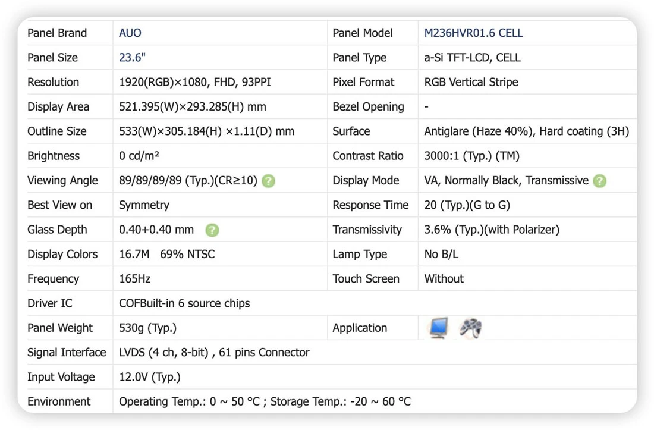Select the 89/89/89/89 viewing angle value
Viewport: 654px width, 430px height.
(188, 181)
